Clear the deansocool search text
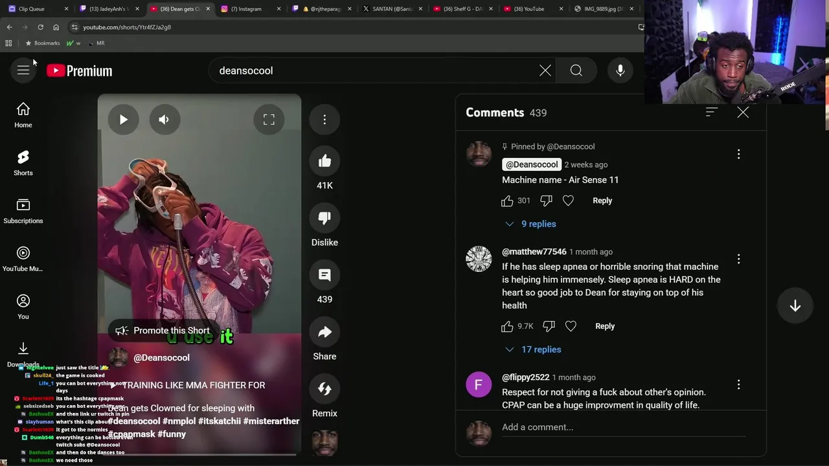Viewport: 829px width, 466px height. tap(545, 71)
